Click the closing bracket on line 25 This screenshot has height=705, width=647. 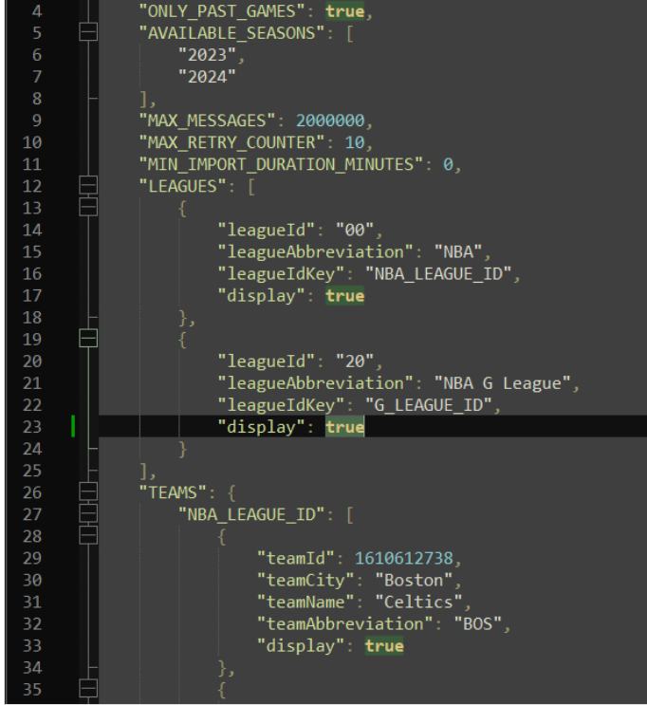pos(143,471)
